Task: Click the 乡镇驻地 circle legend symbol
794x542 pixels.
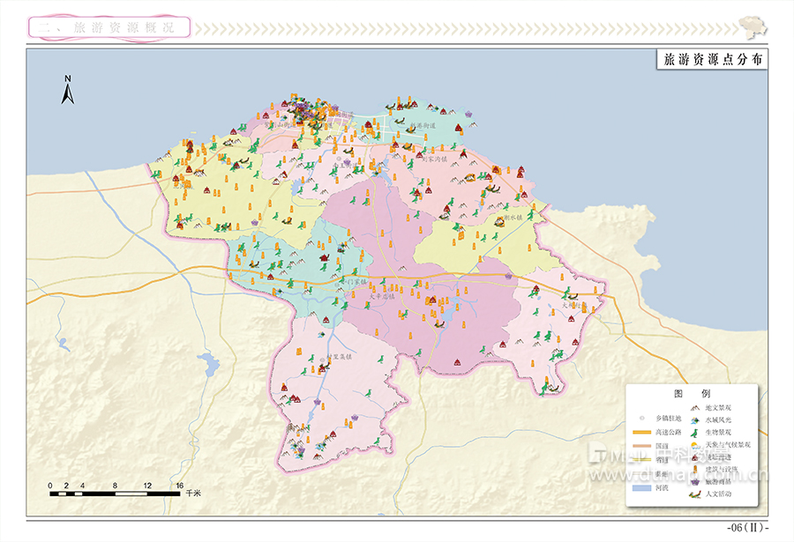Action: [x=644, y=419]
